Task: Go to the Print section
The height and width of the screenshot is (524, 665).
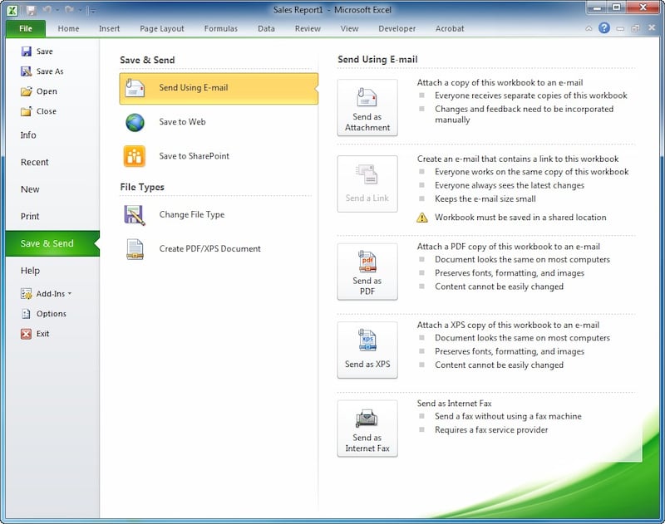Action: click(30, 217)
